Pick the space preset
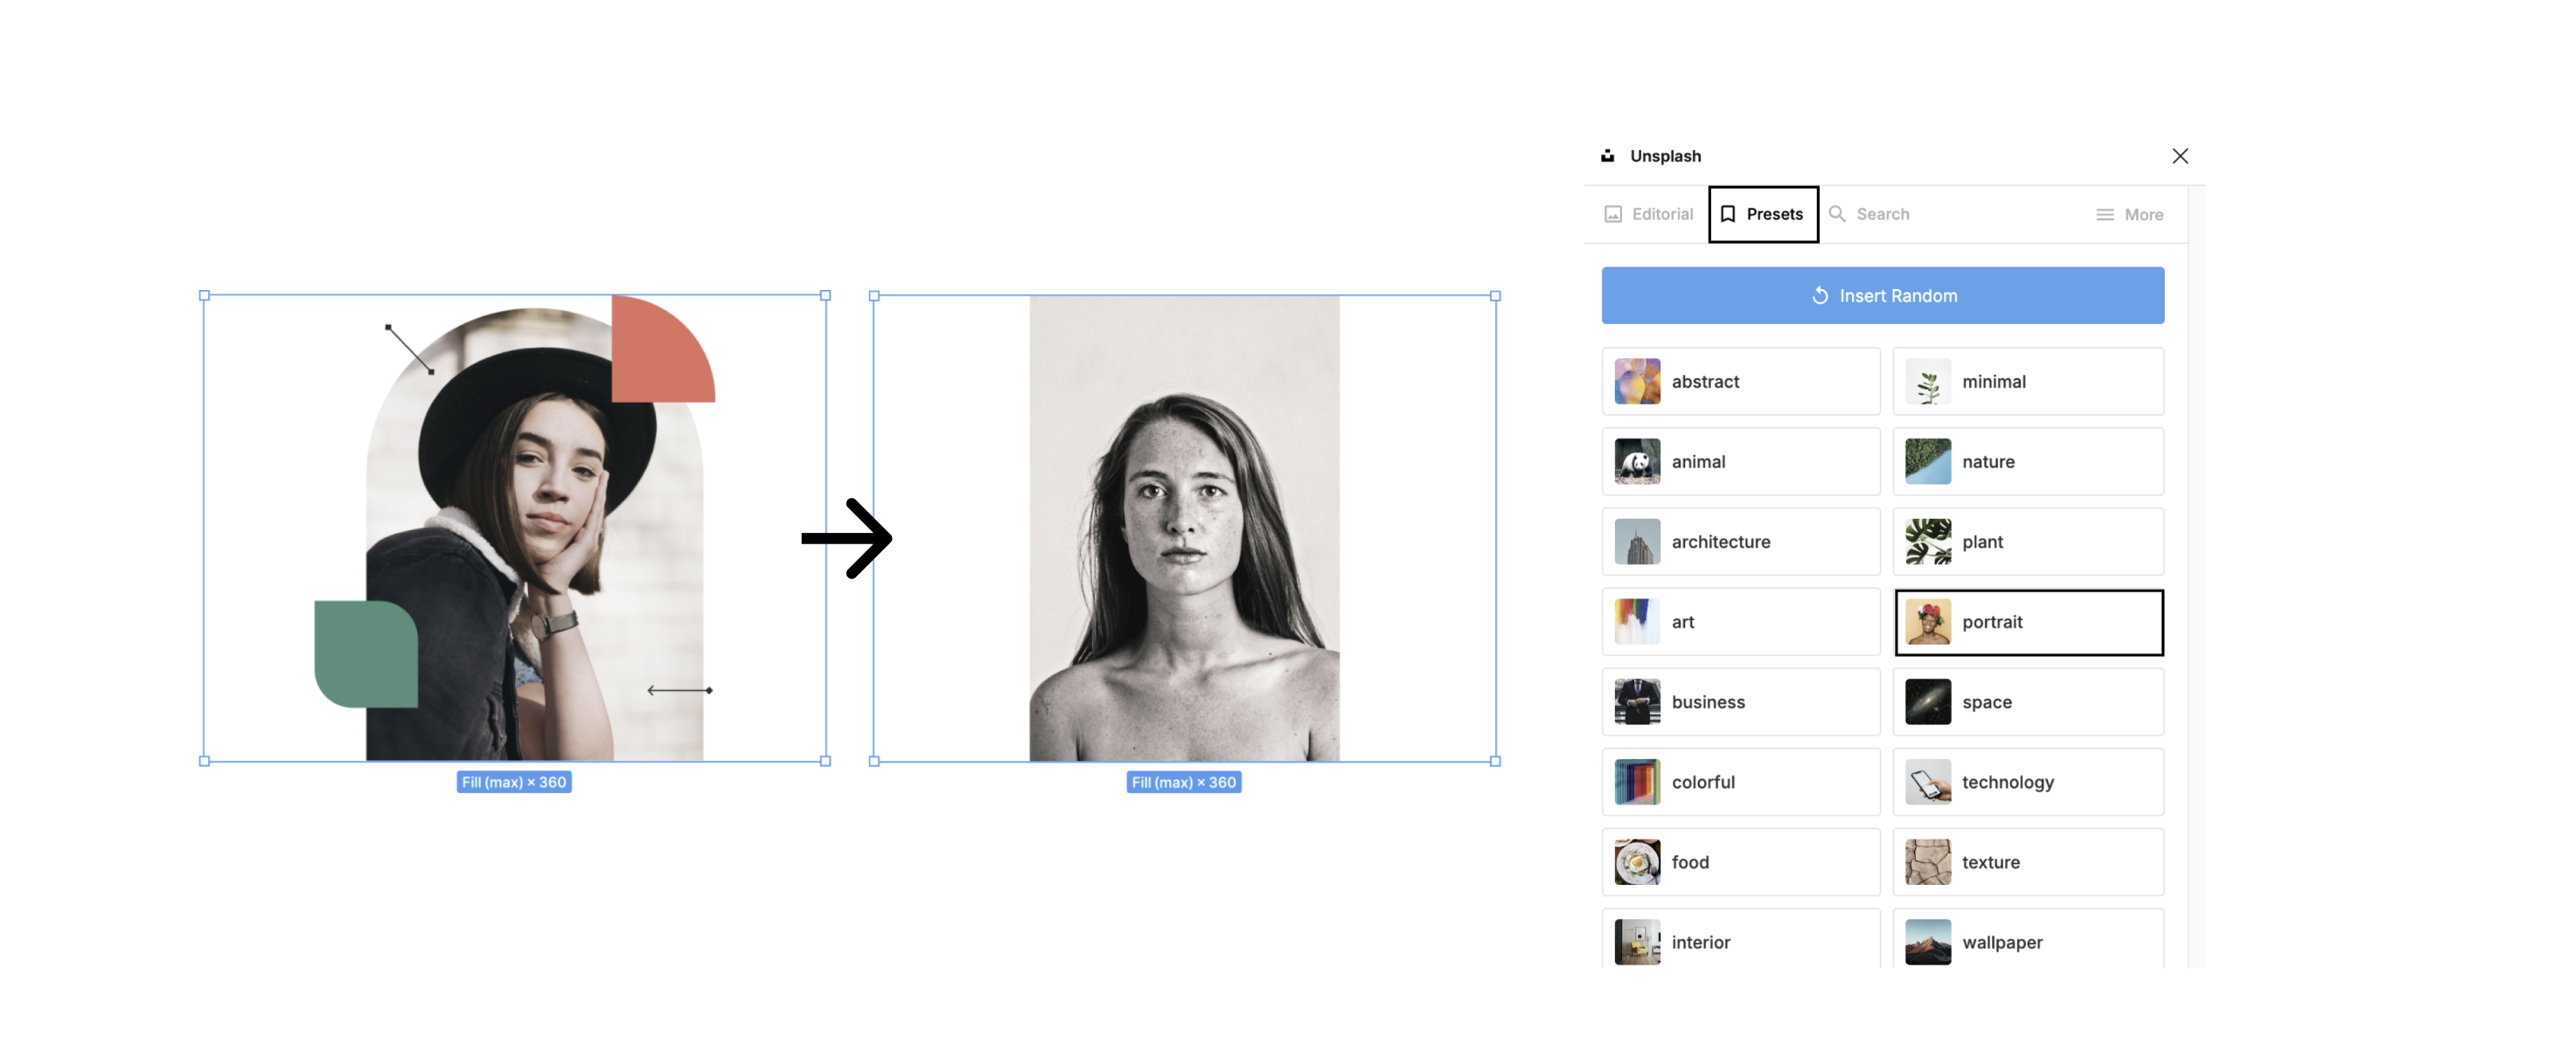Screen dimensions: 2576x1050 (x=2028, y=702)
